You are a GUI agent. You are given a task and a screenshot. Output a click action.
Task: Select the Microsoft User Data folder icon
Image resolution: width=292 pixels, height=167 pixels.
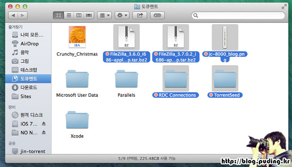click(x=77, y=79)
